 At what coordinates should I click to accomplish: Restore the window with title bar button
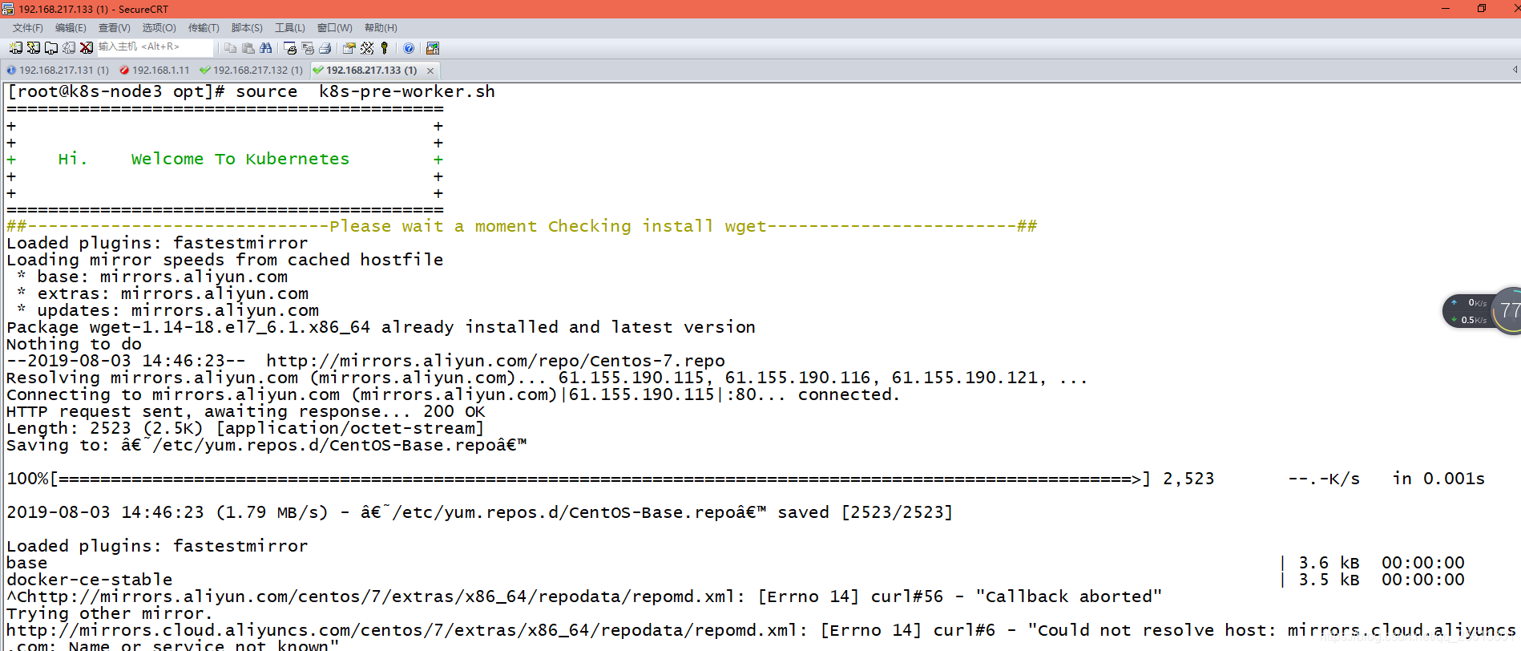[1481, 9]
